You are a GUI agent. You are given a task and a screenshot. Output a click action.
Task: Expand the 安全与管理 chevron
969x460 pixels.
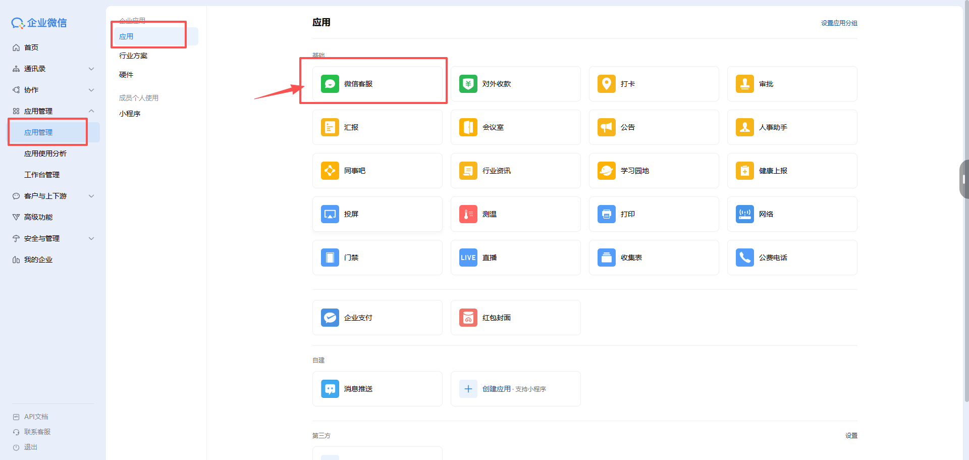91,238
